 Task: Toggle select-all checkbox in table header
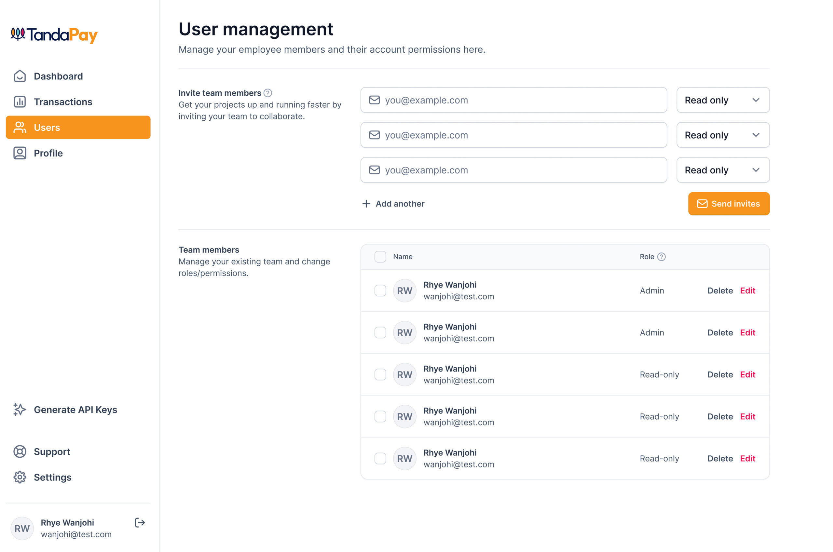pyautogui.click(x=380, y=257)
